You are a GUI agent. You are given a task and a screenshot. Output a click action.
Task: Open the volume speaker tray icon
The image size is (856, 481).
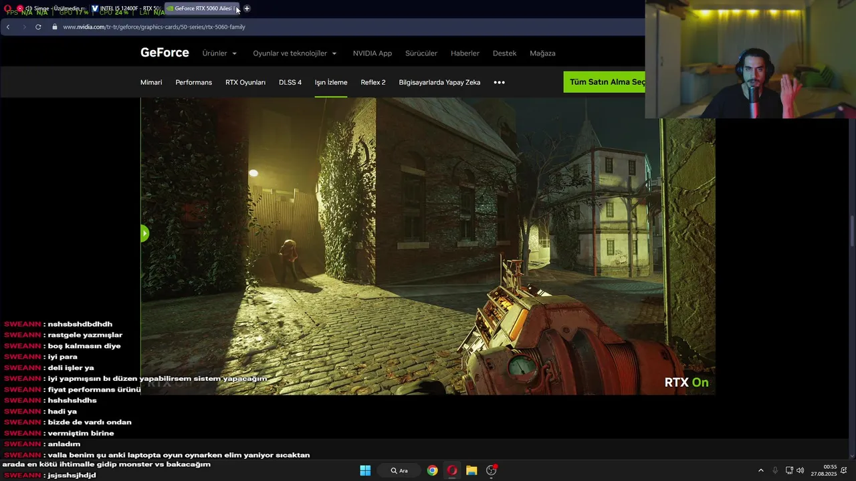click(x=800, y=470)
